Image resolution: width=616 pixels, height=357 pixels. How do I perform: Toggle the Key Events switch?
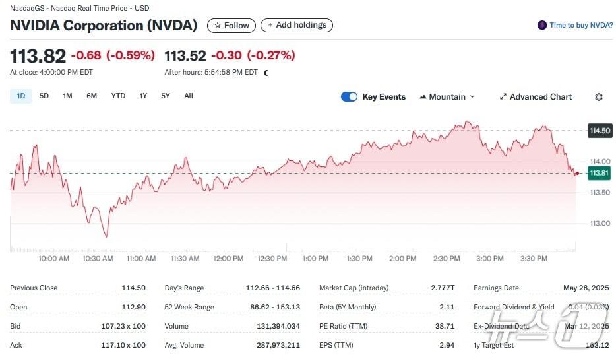349,97
